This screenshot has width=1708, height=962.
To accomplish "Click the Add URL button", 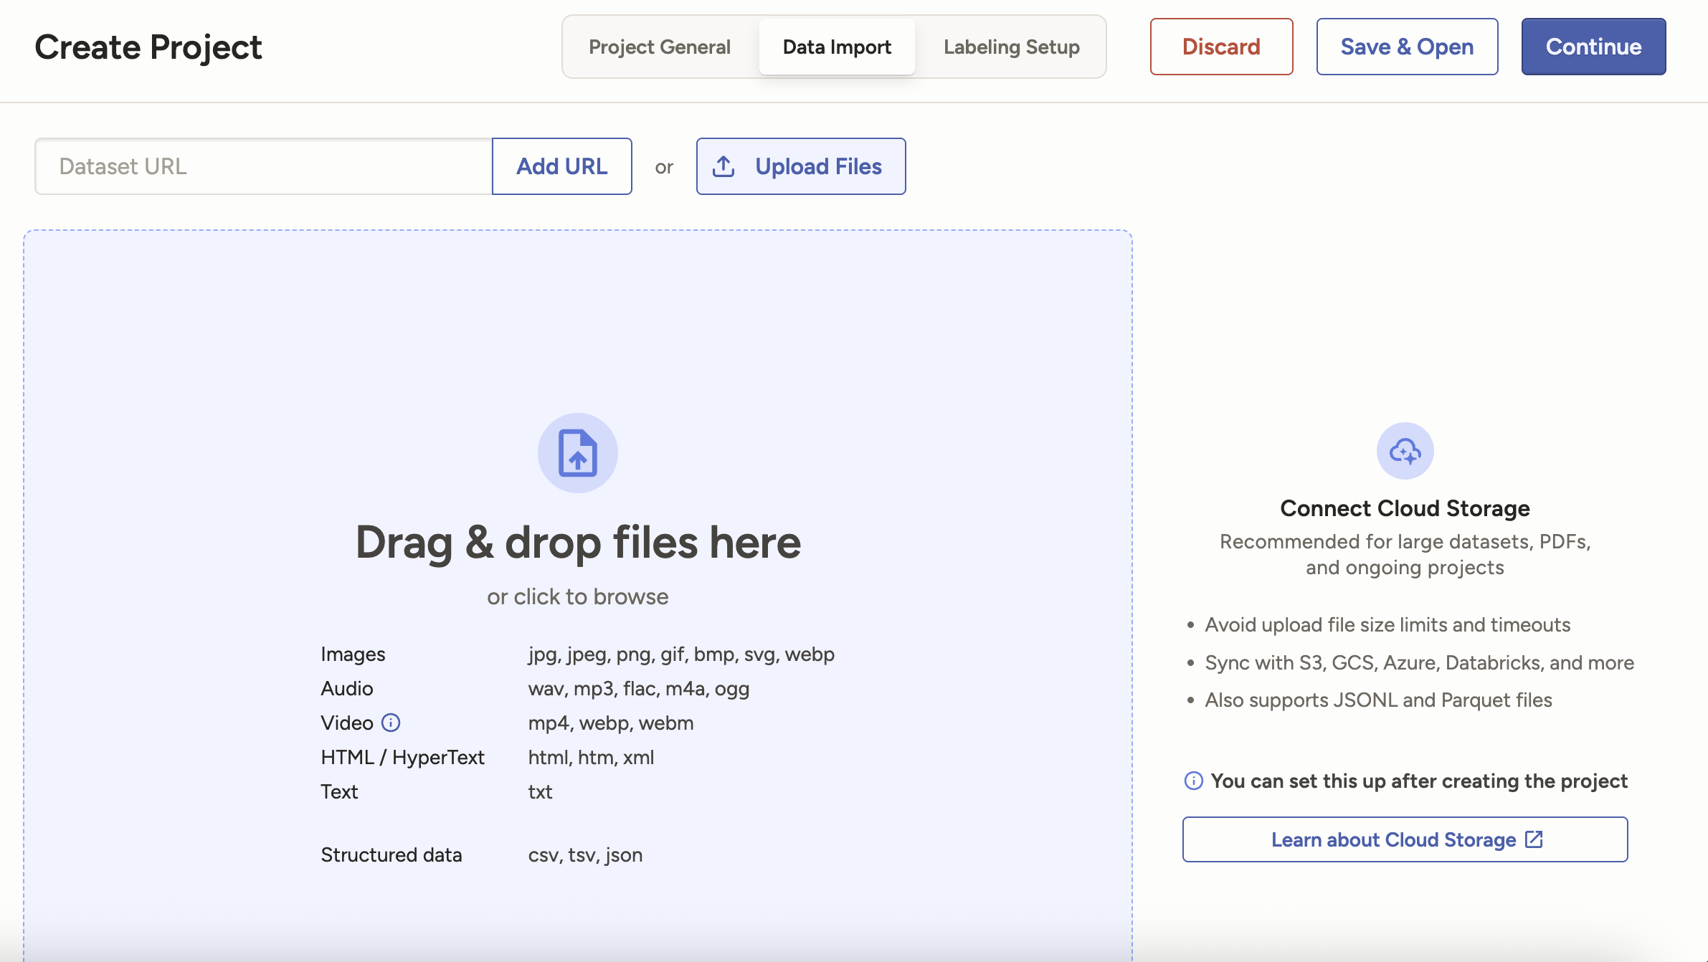I will 561,166.
